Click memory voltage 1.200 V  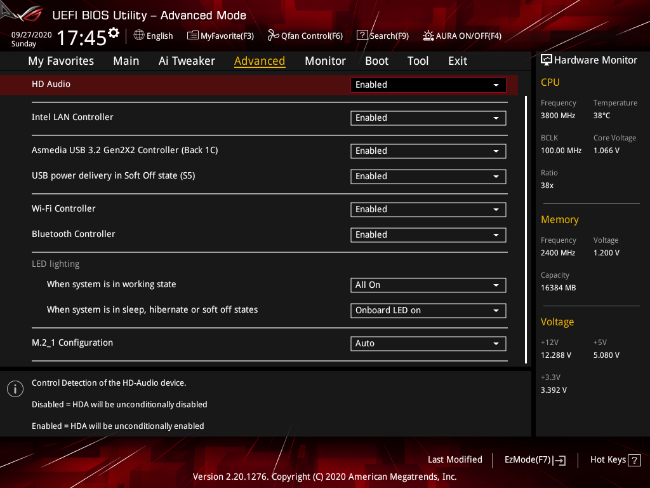[606, 253]
